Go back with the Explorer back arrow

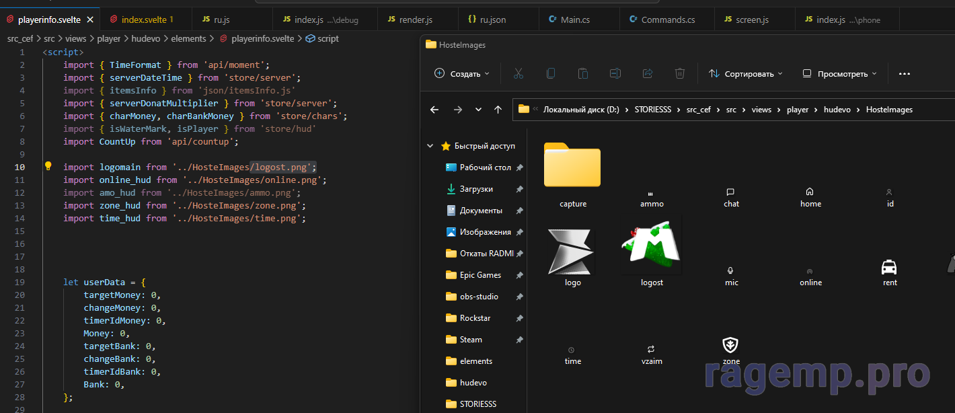point(434,110)
